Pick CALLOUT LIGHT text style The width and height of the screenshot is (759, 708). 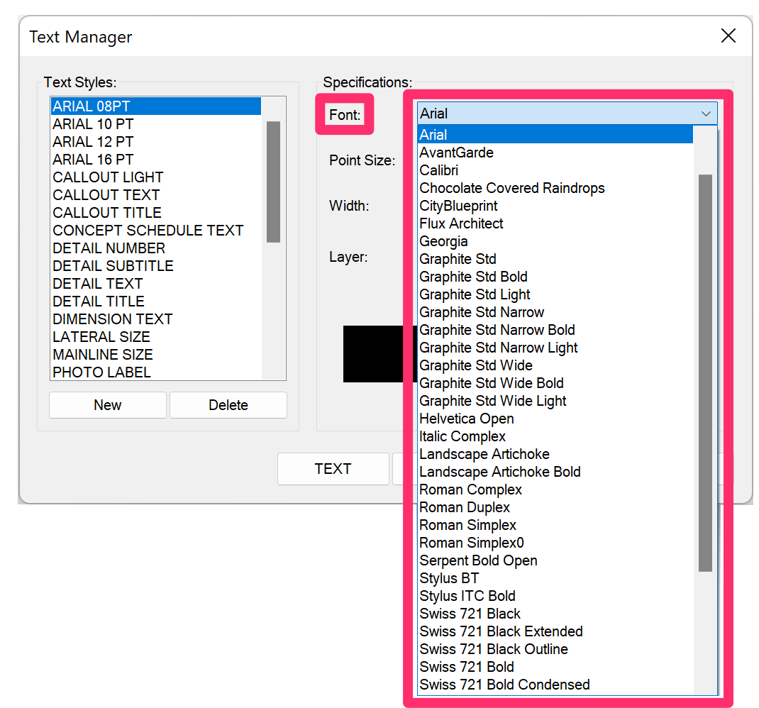click(x=156, y=177)
